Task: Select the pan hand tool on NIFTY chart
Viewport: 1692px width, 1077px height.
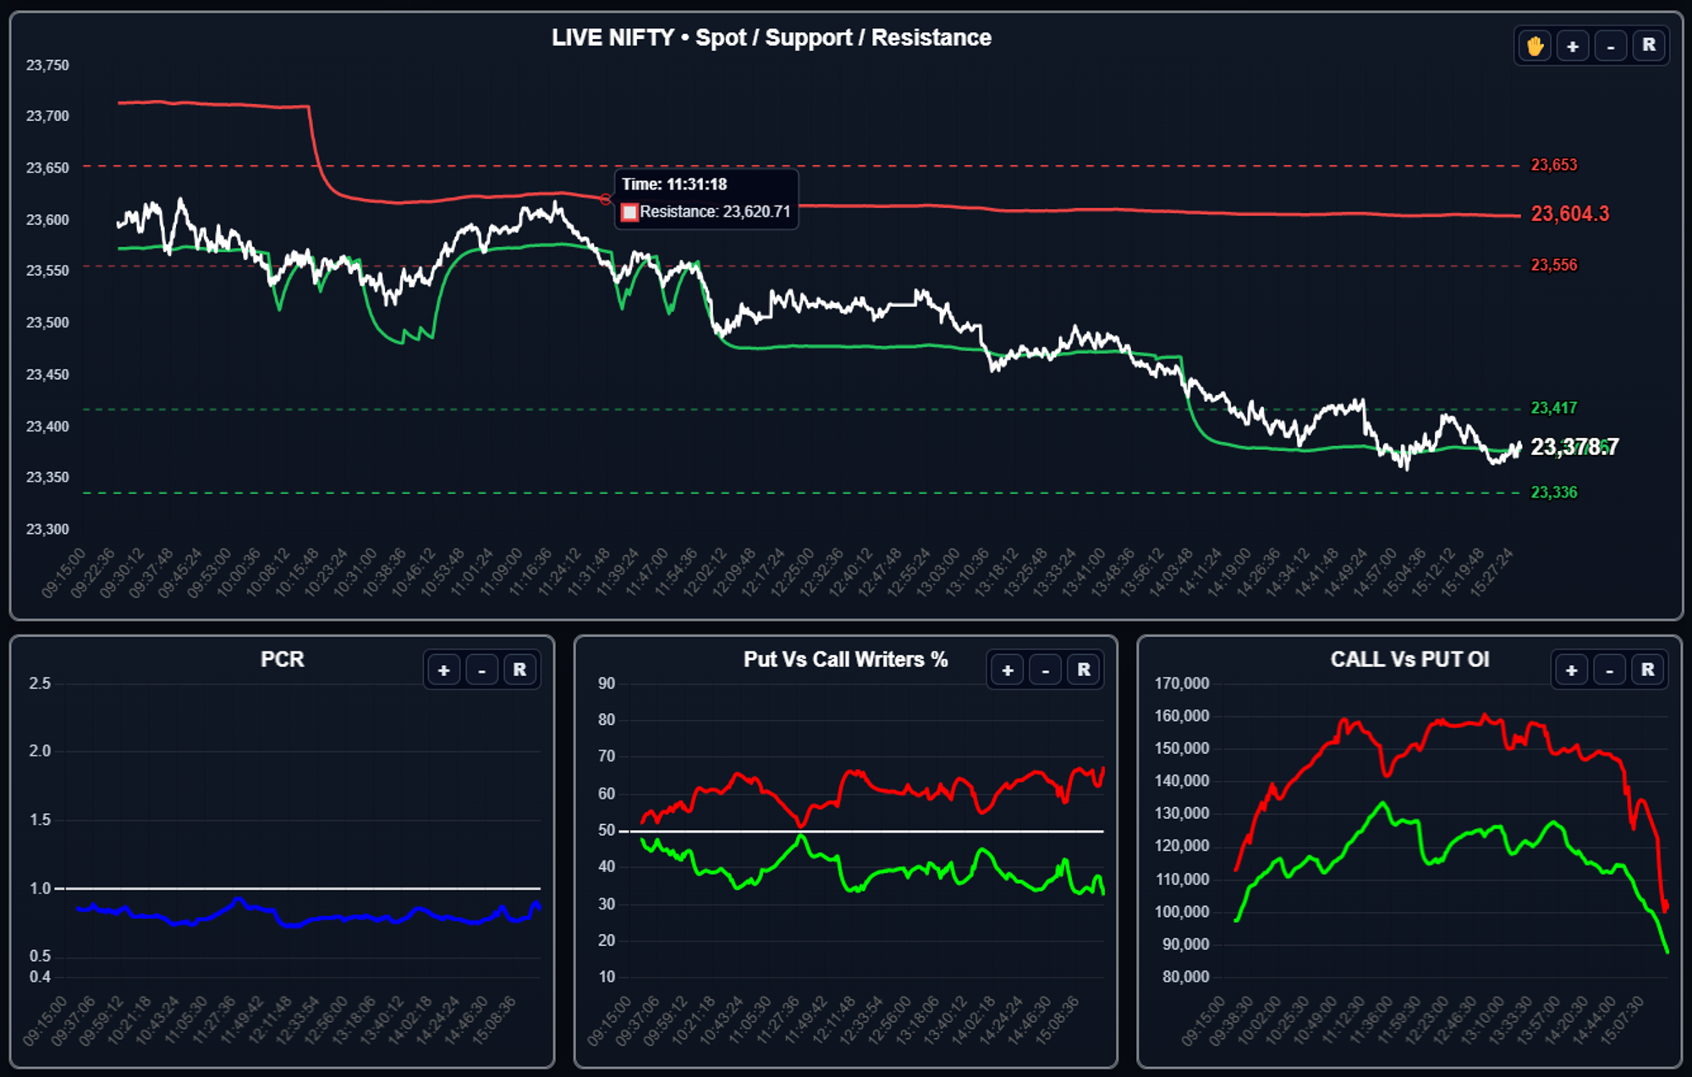Action: (x=1535, y=46)
